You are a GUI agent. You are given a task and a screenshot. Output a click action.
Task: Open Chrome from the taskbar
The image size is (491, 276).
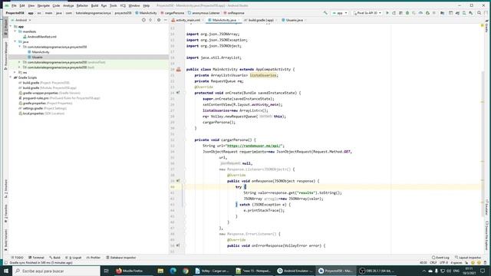coord(186,271)
